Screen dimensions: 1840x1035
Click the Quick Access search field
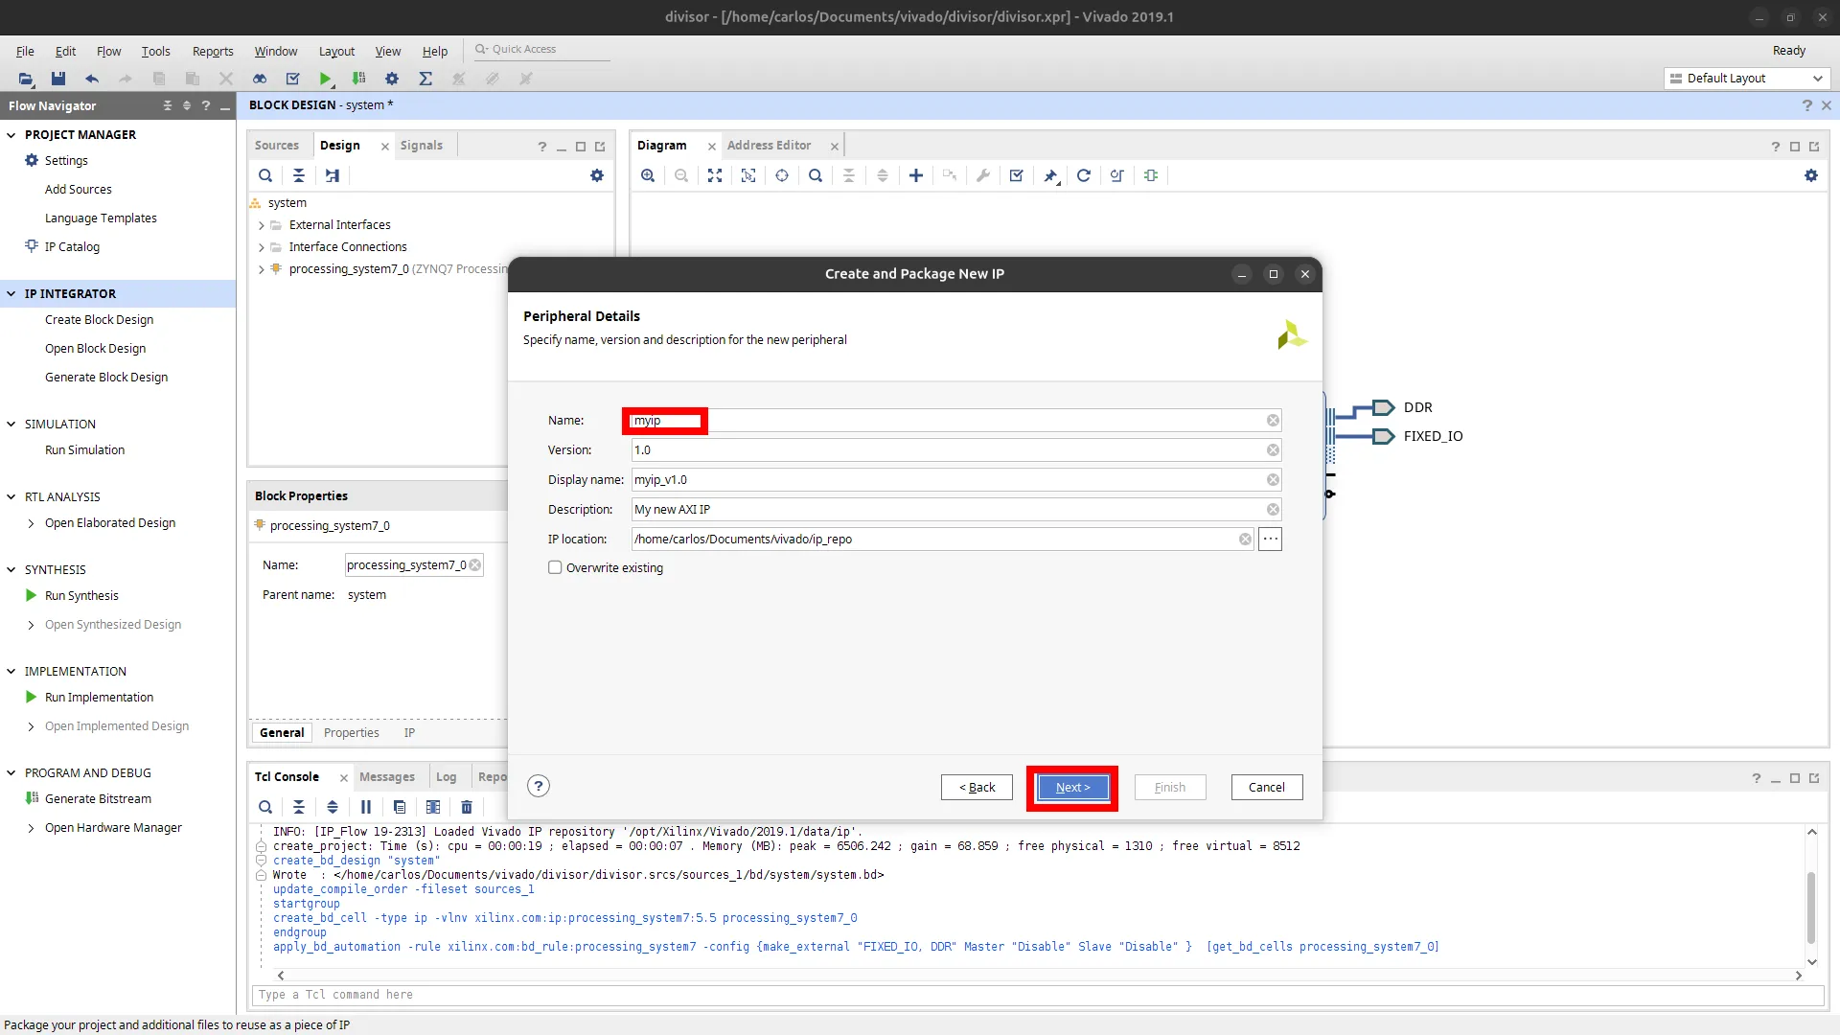tap(541, 49)
